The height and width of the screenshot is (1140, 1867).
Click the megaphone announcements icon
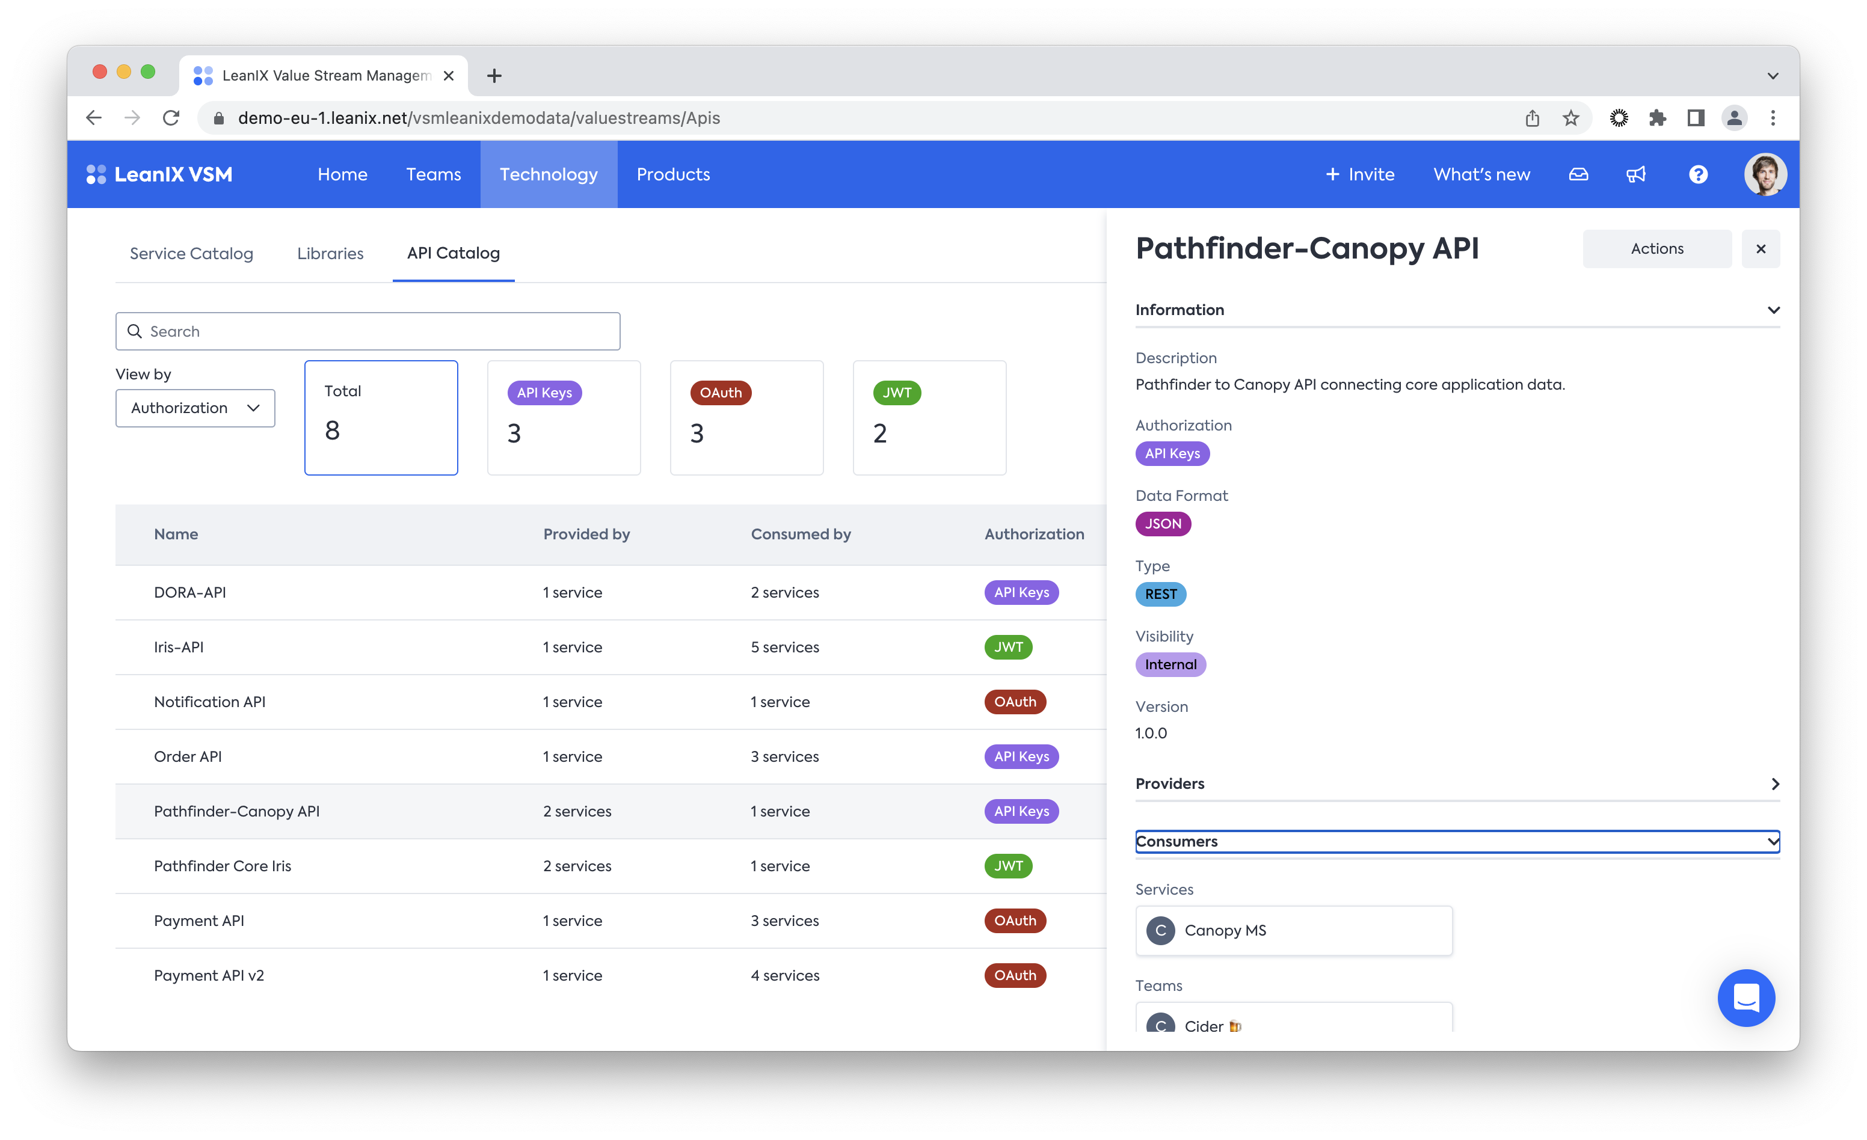coord(1636,174)
